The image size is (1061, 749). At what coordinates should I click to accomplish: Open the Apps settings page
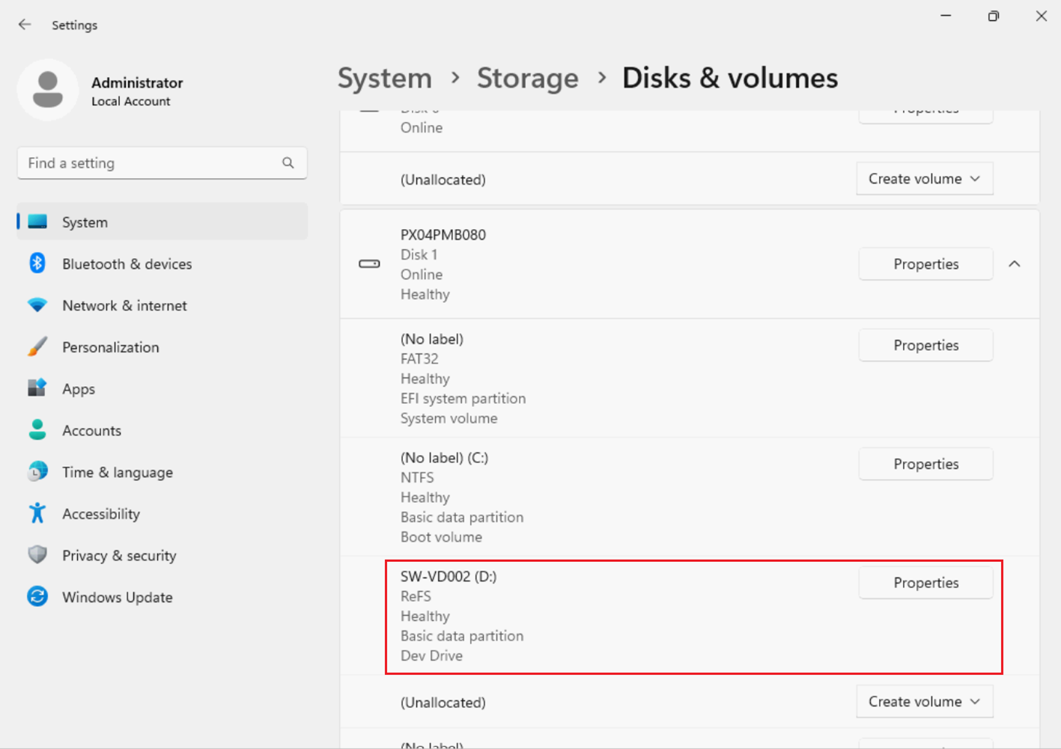[79, 389]
